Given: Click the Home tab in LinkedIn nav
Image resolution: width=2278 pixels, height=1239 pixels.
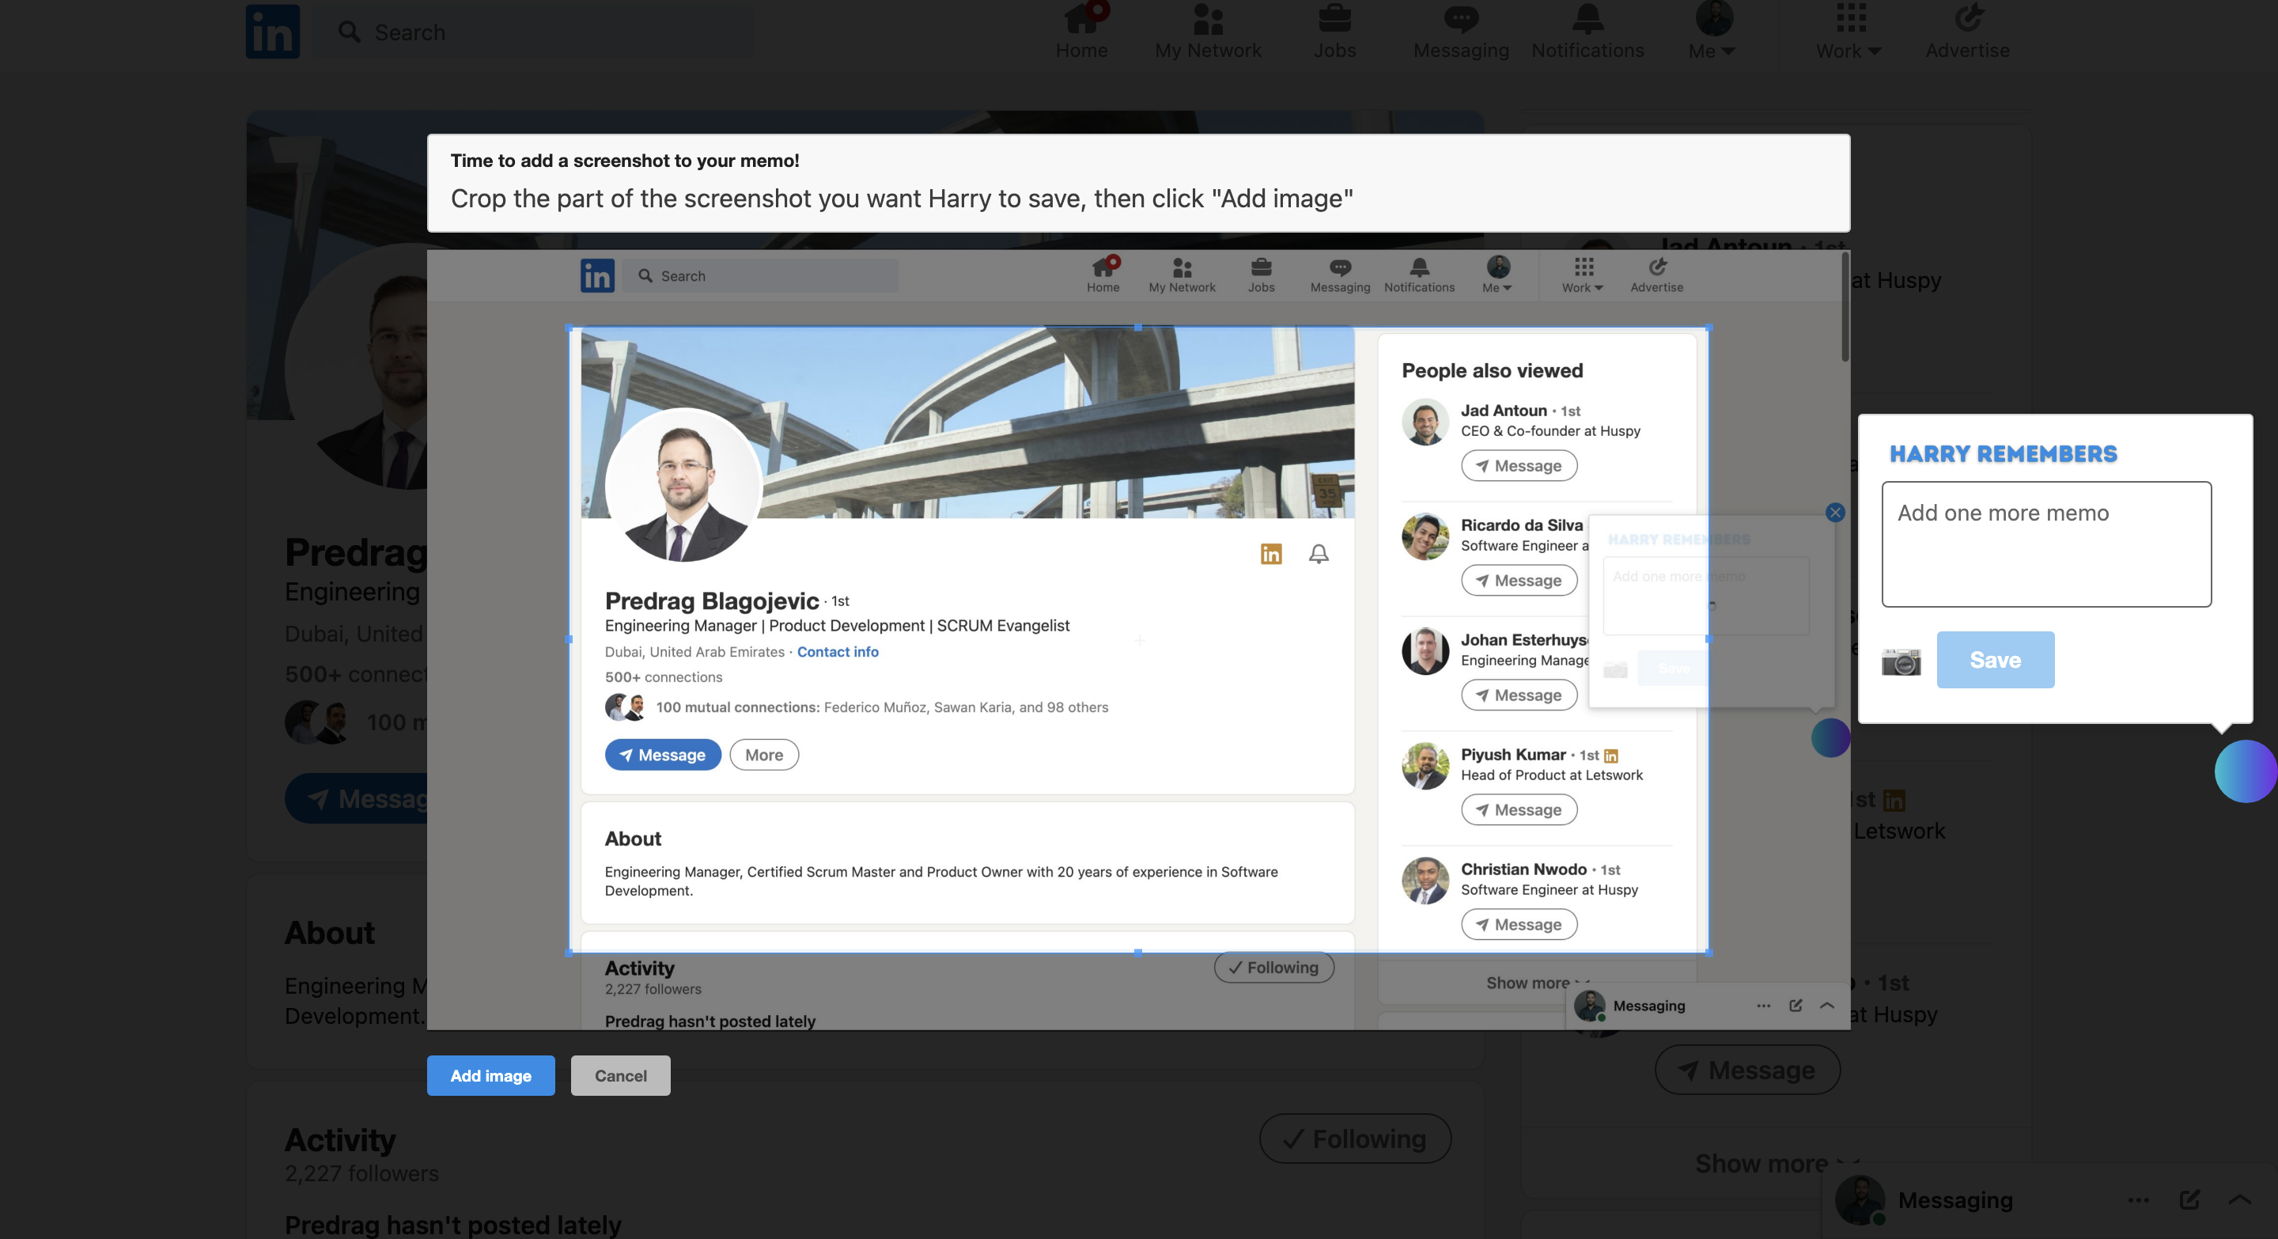Looking at the screenshot, I should pos(1081,31).
